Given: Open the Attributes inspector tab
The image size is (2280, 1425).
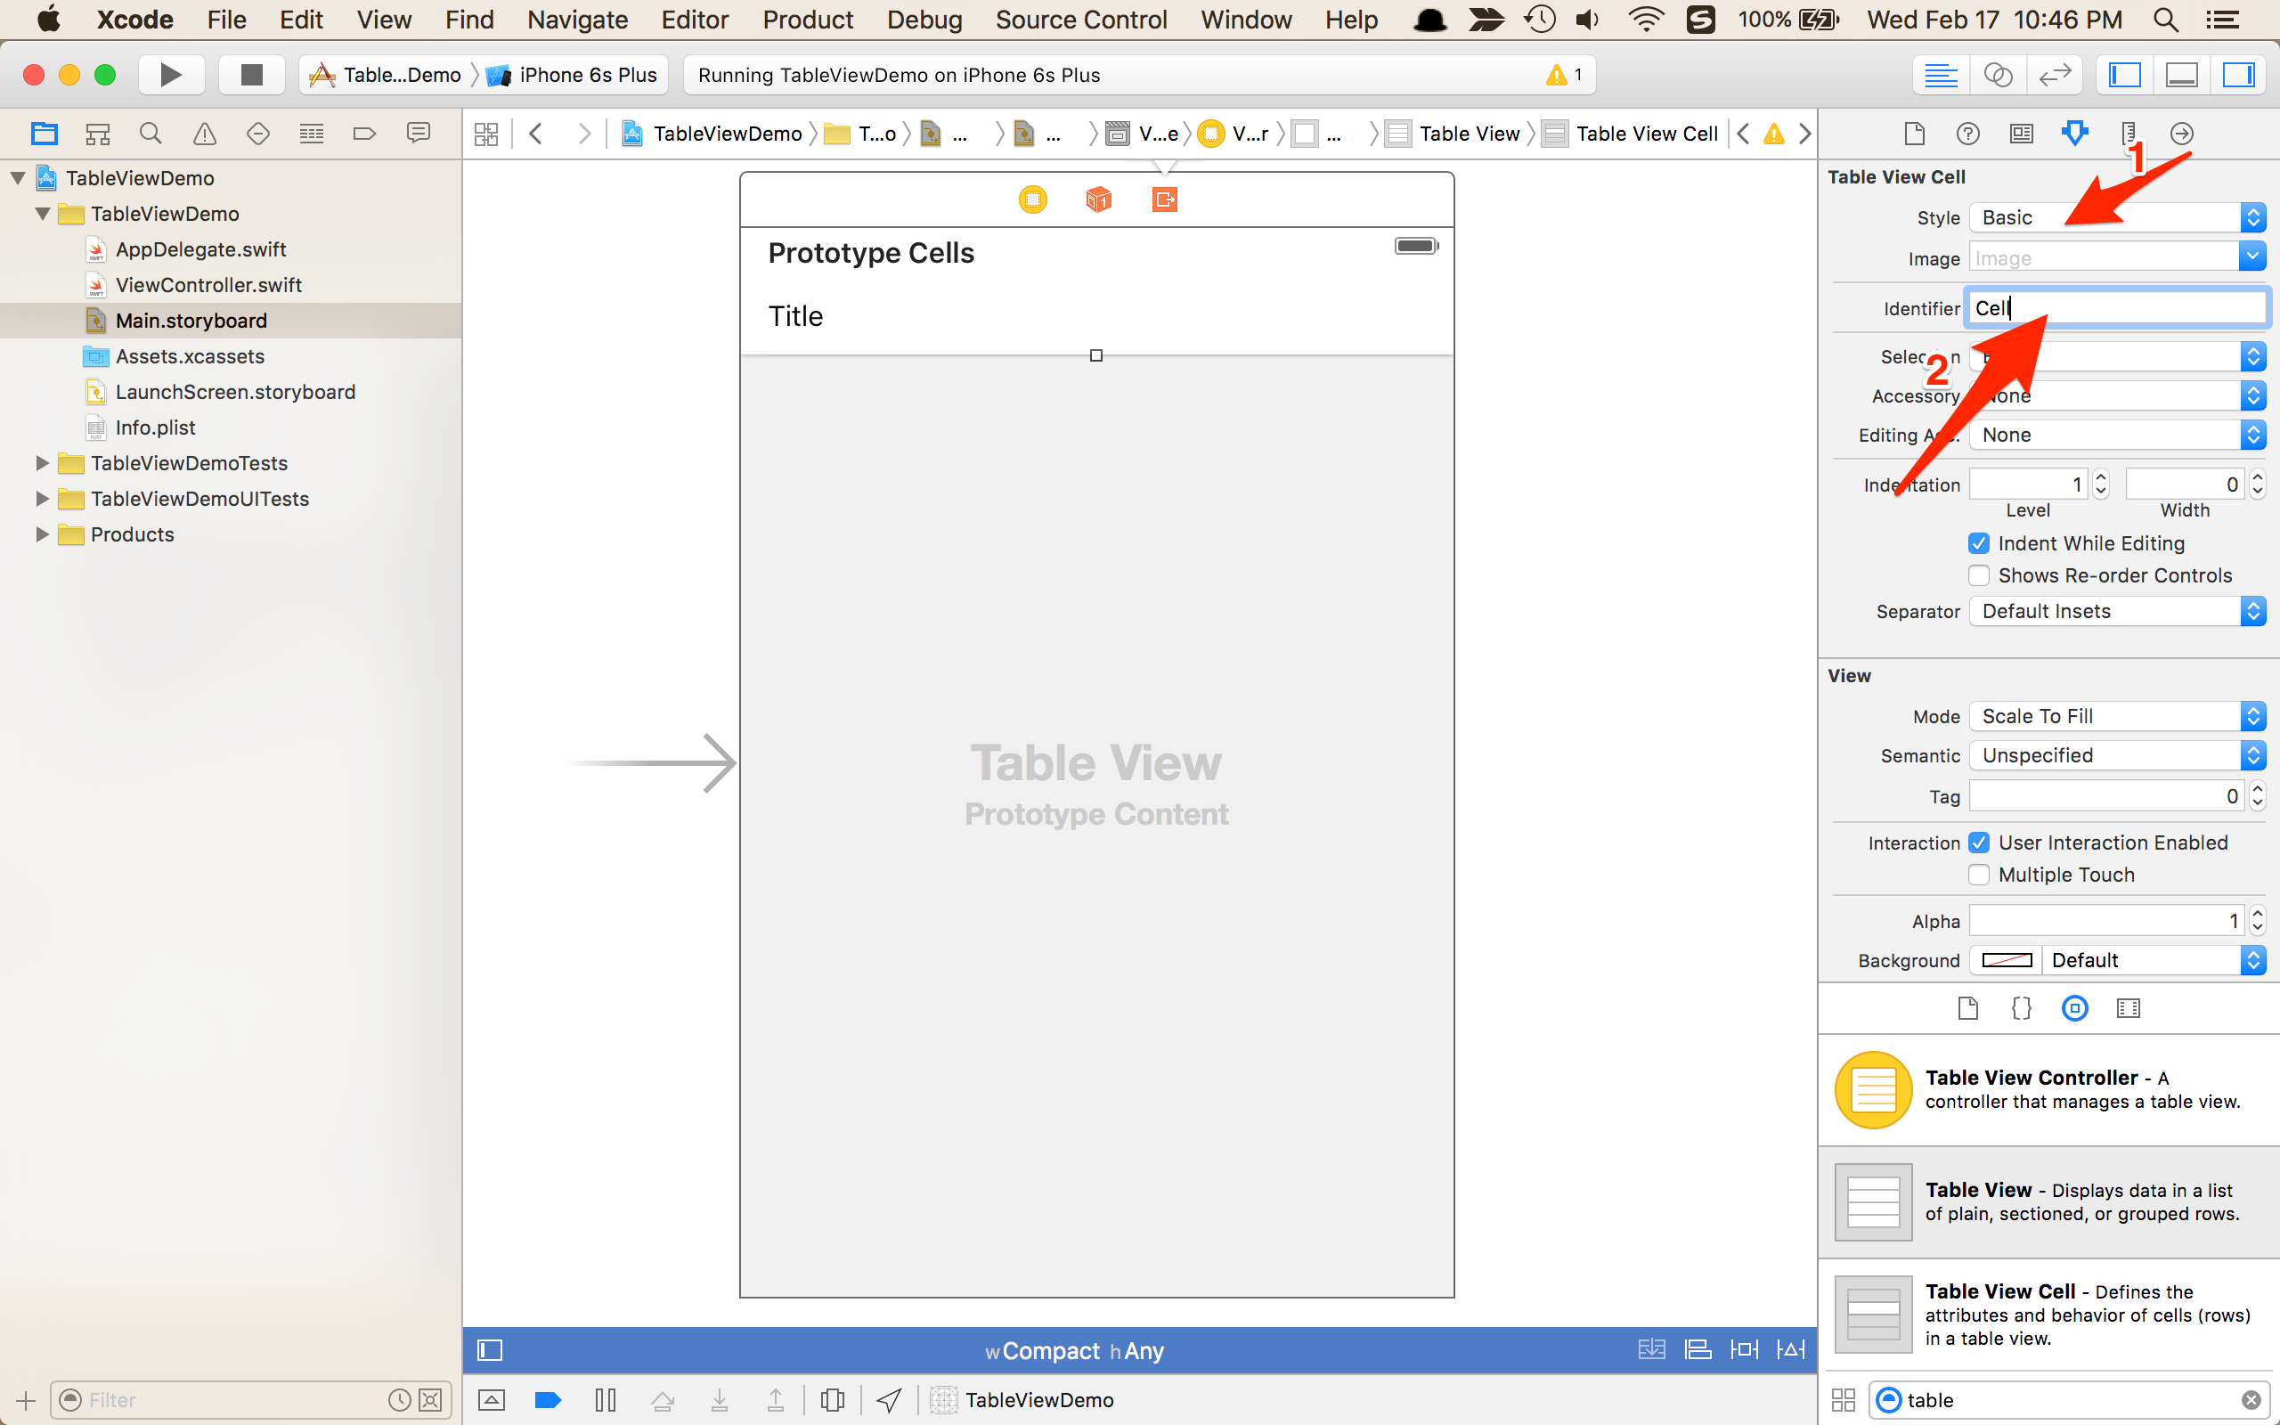Looking at the screenshot, I should 2074,134.
